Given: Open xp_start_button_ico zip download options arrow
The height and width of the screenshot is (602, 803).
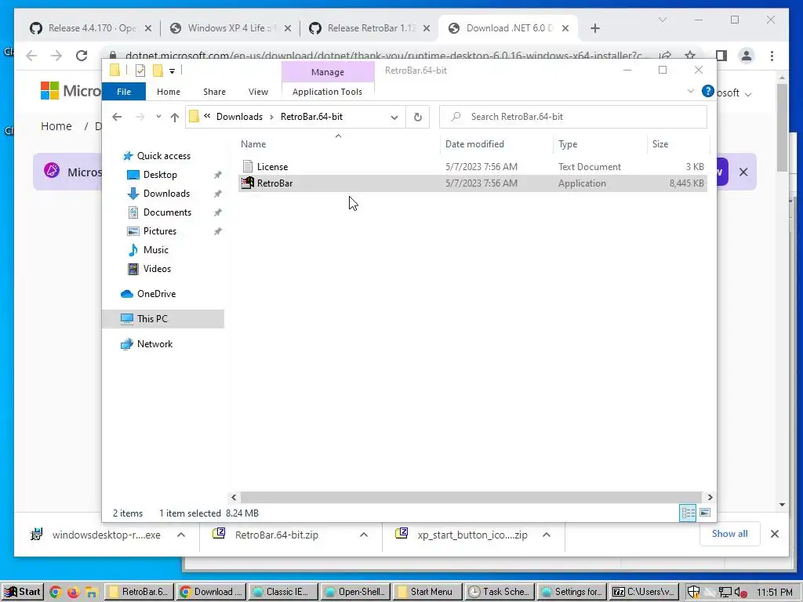Looking at the screenshot, I should point(547,535).
